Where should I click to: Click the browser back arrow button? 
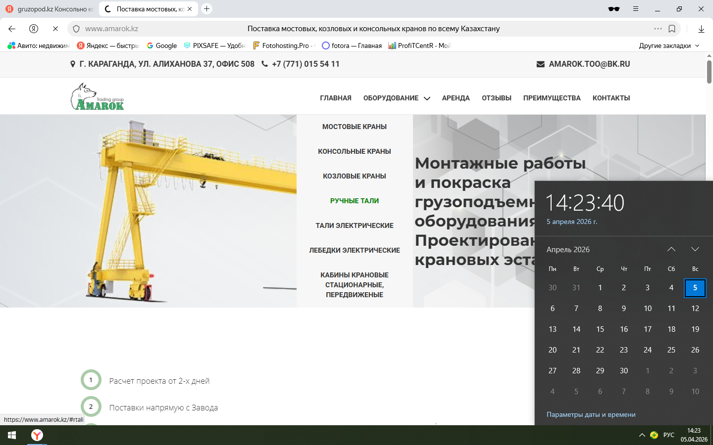[12, 29]
